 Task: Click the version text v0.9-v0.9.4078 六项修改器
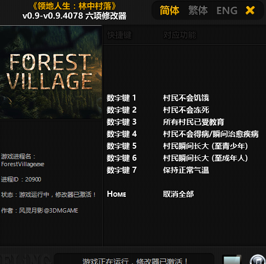(x=74, y=16)
